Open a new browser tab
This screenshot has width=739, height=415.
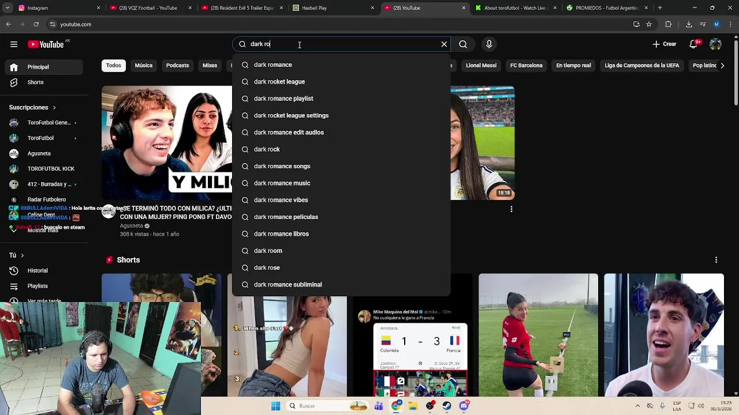tap(660, 8)
